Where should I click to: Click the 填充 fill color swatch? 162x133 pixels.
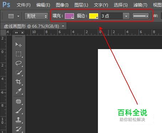[69, 16]
